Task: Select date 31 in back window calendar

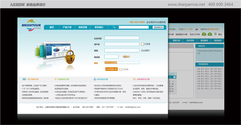Action: [173, 91]
